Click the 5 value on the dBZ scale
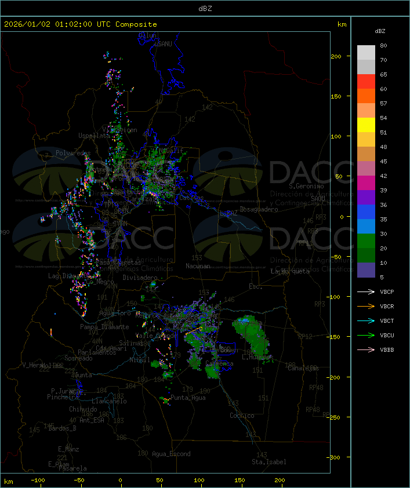Screen dimensions: 410x488 [x=382, y=277]
